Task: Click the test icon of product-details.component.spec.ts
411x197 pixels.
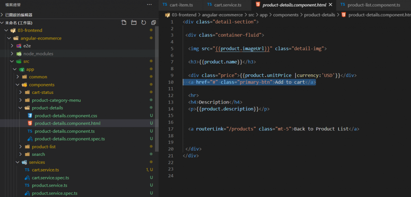Action: coord(30,139)
